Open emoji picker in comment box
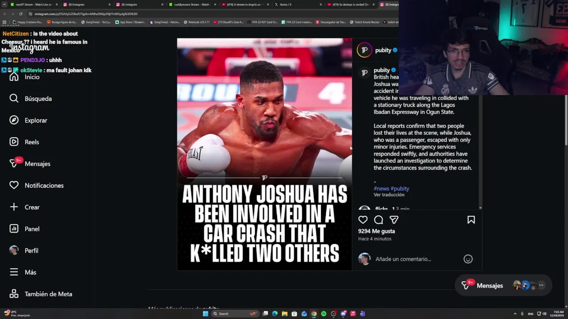The image size is (568, 319). [468, 259]
